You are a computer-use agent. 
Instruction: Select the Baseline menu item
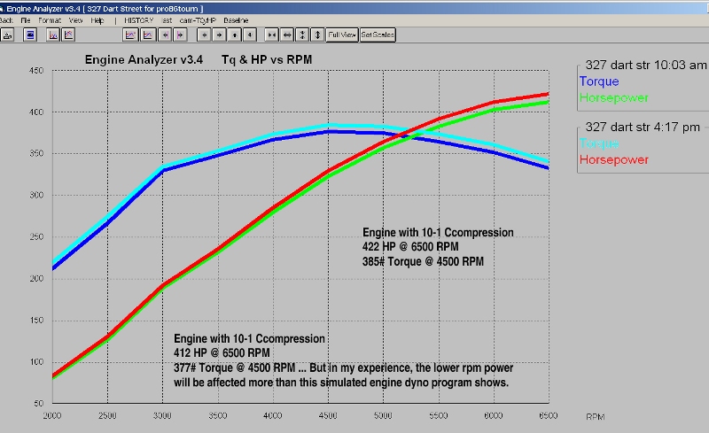click(x=236, y=20)
